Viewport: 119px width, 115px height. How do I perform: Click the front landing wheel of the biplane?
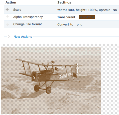[49, 90]
